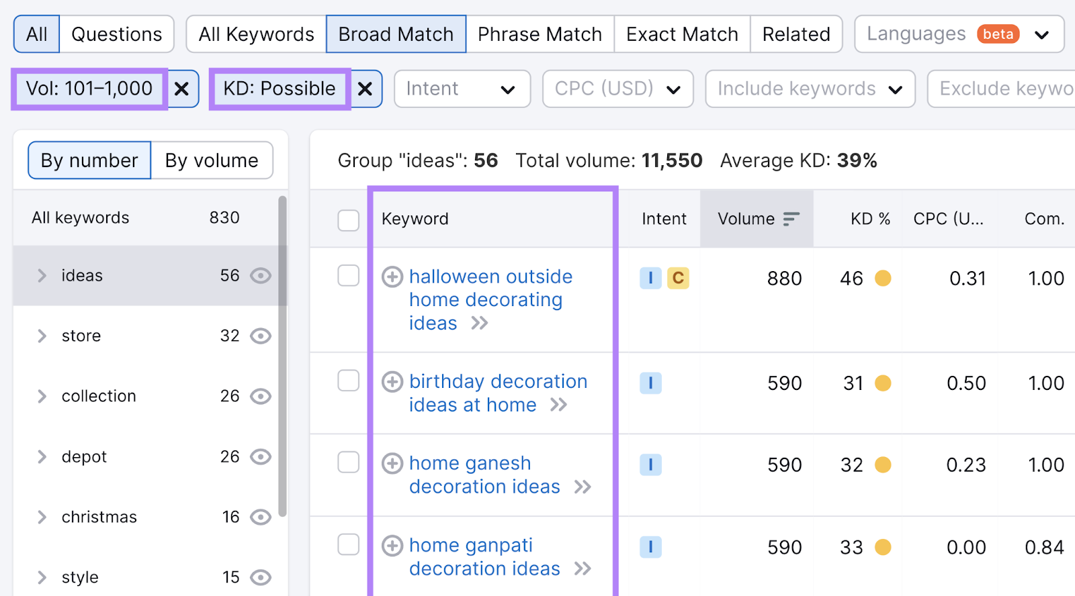Screen dimensions: 1075x596
Task: Open halloween outside home decorating ideas link
Action: point(490,300)
